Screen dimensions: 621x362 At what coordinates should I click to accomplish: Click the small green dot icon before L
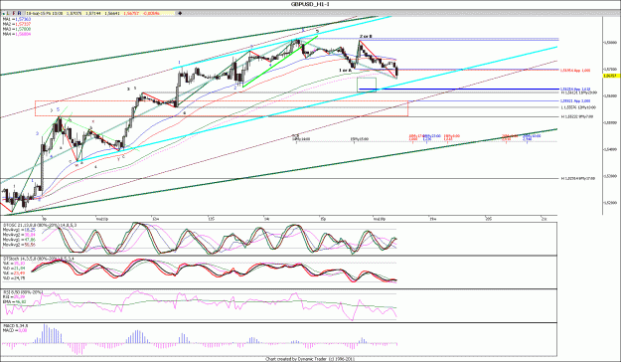(x=4, y=14)
